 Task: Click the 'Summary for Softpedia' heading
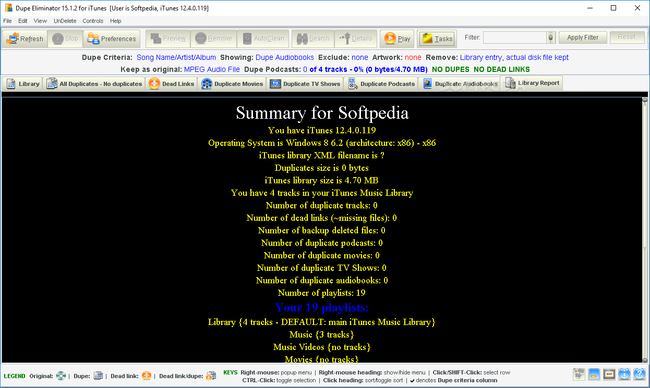322,113
